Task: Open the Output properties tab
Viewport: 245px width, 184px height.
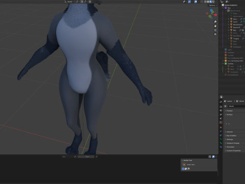Action: tap(221, 111)
